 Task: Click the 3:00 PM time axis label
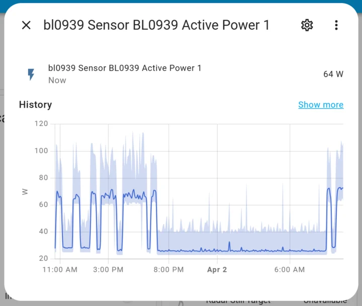[x=109, y=270]
